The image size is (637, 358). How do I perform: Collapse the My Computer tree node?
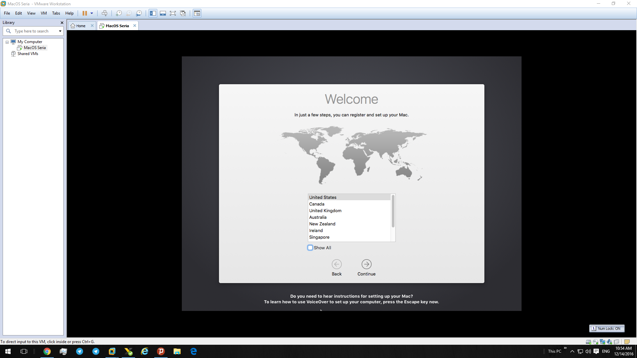[x=7, y=42]
